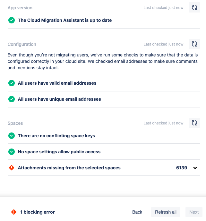Click the Next button

coord(194,212)
